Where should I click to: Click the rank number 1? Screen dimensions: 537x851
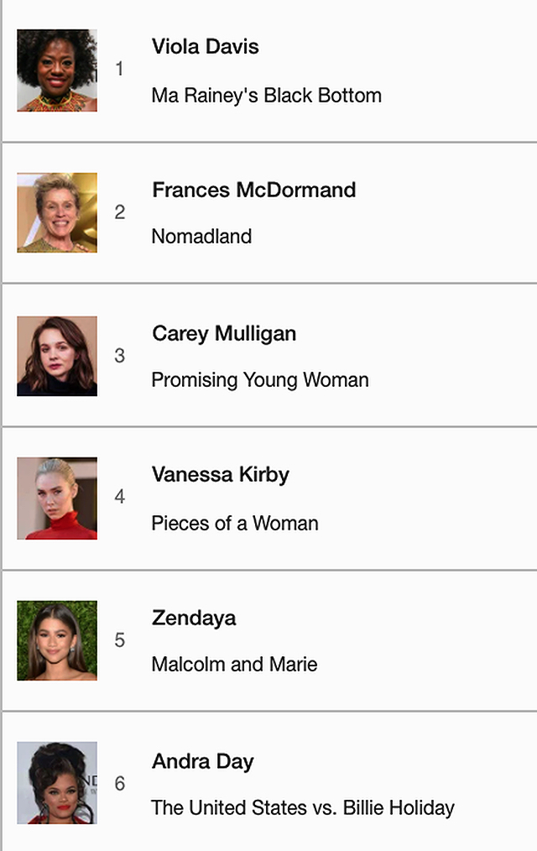pos(119,69)
